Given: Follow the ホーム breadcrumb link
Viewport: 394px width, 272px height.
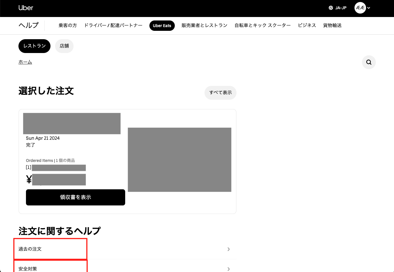Looking at the screenshot, I should [x=25, y=62].
